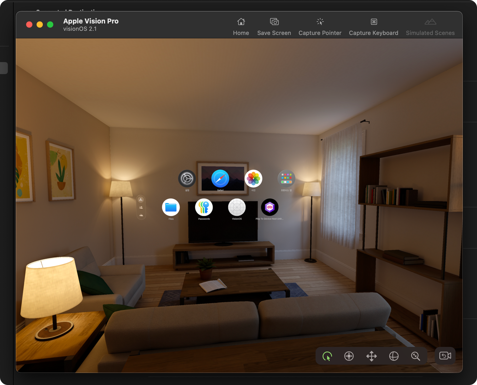477x385 pixels.
Task: Click the Files label text
Action: tap(171, 219)
